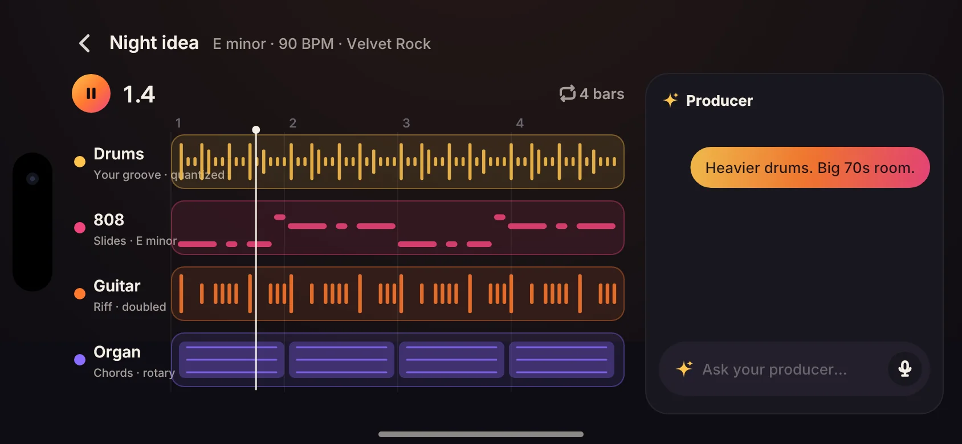Select the Drums track name
Screen dimensions: 962x444
pyautogui.click(x=119, y=154)
